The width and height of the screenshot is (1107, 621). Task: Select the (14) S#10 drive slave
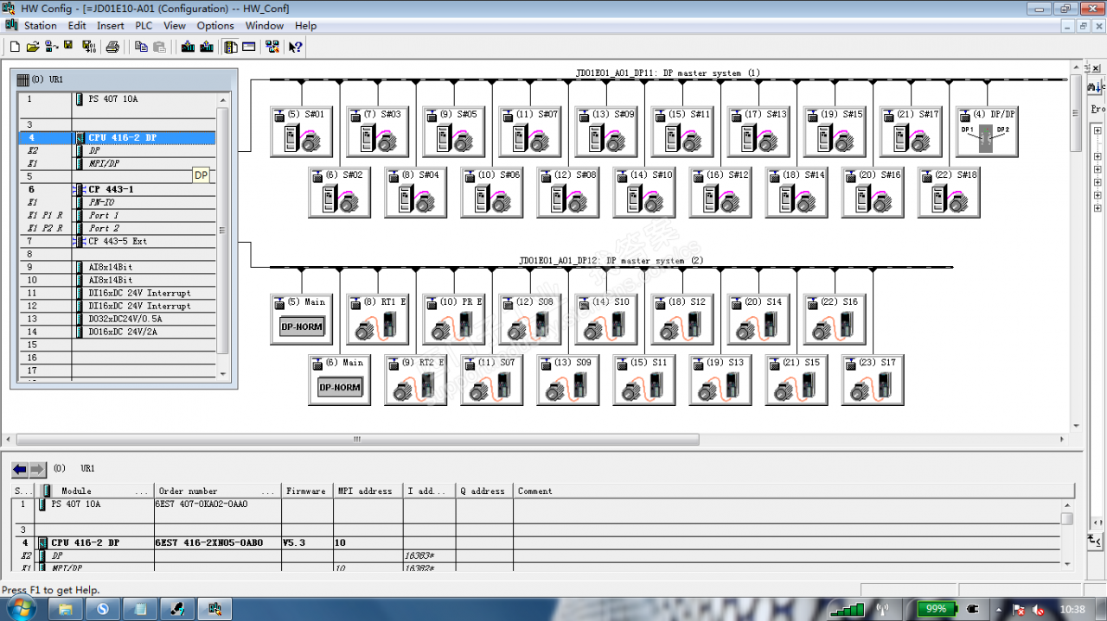(x=644, y=192)
